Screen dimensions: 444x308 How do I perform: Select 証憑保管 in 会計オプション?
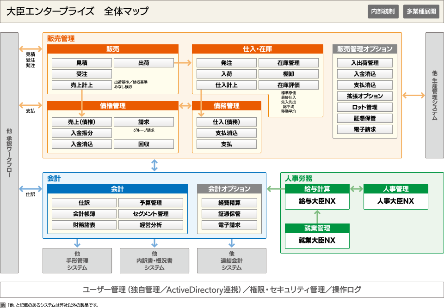coord(229,214)
